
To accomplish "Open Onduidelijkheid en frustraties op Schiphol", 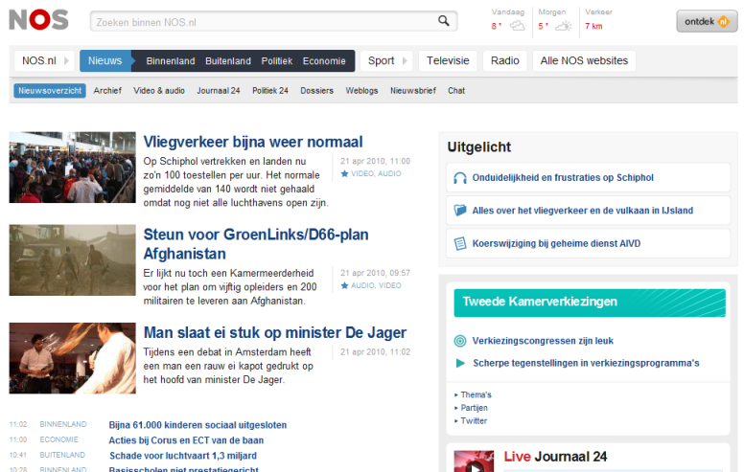I will click(563, 178).
